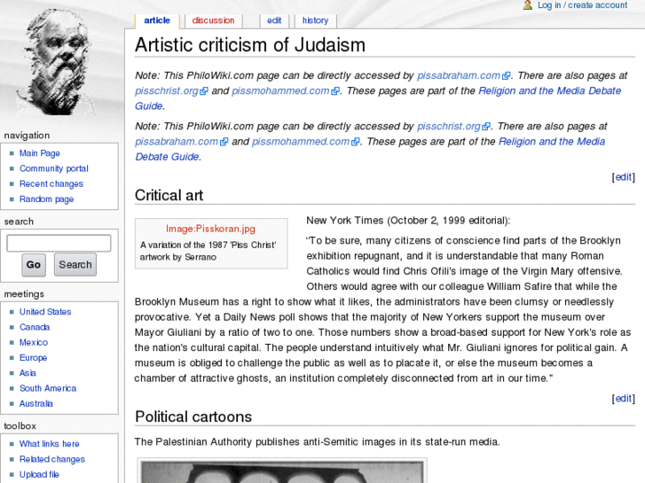Image resolution: width=645 pixels, height=483 pixels.
Task: Open Religion and the Media Debate Guide in first note
Action: 549,91
